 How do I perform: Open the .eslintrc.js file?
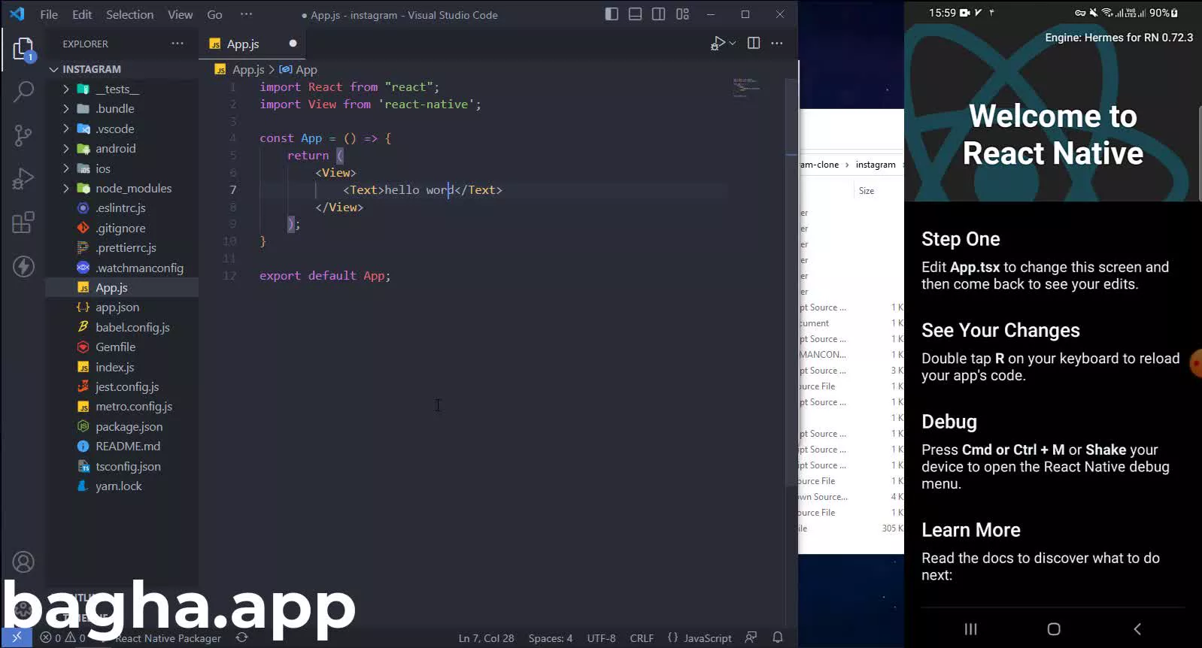pos(122,207)
